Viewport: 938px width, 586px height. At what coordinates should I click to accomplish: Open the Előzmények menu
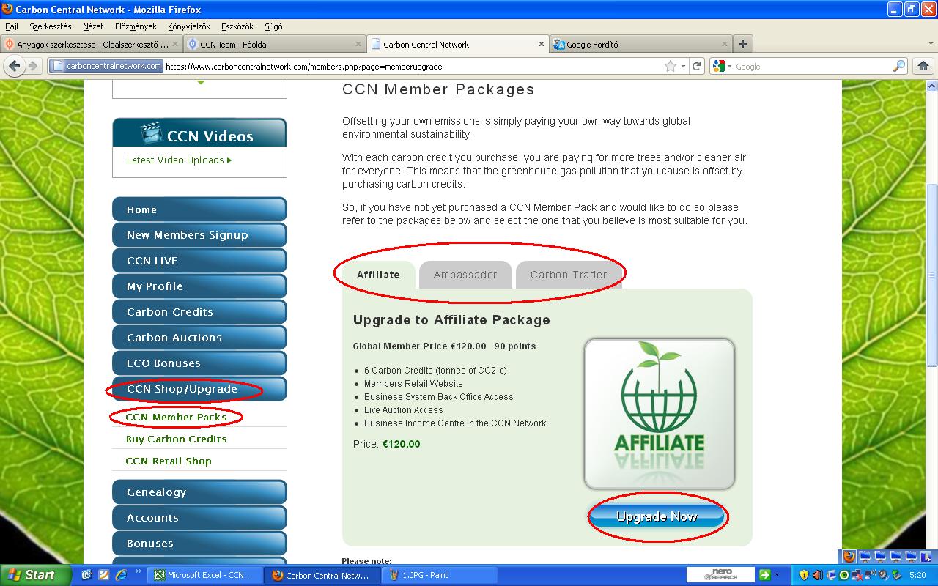[x=136, y=26]
